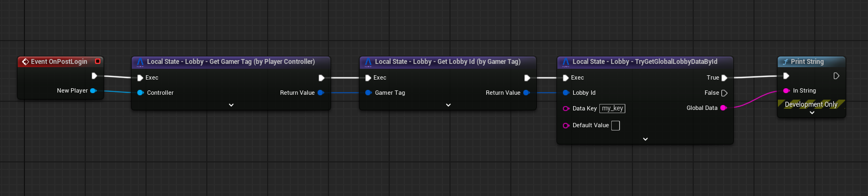Select the Print String node title
Viewport: 868px width, 196px height.
point(807,62)
